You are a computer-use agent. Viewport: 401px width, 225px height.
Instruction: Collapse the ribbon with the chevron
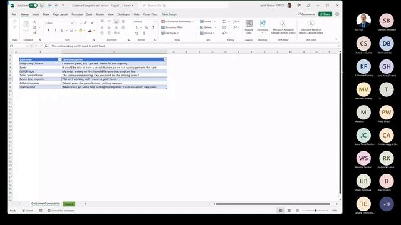coord(336,39)
